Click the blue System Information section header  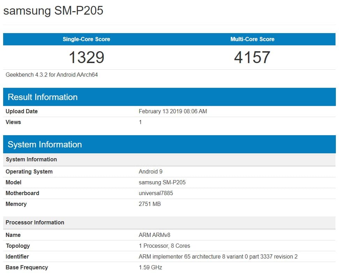[169, 144]
